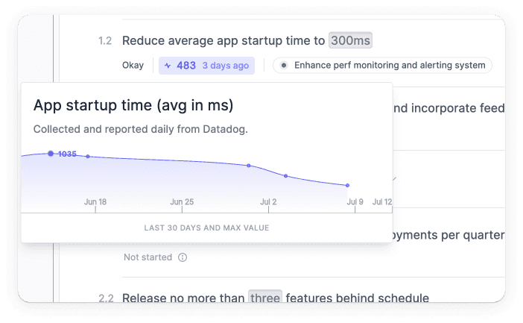
Task: Click the info icon beside Not started
Action: coord(183,257)
